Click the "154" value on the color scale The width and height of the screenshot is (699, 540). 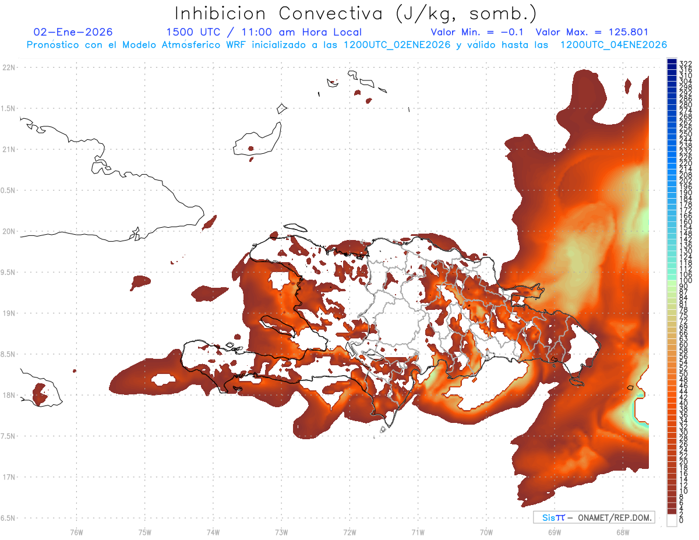point(685,228)
